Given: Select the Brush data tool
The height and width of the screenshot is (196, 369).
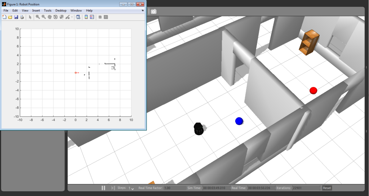Looking at the screenshot, I should point(67,17).
